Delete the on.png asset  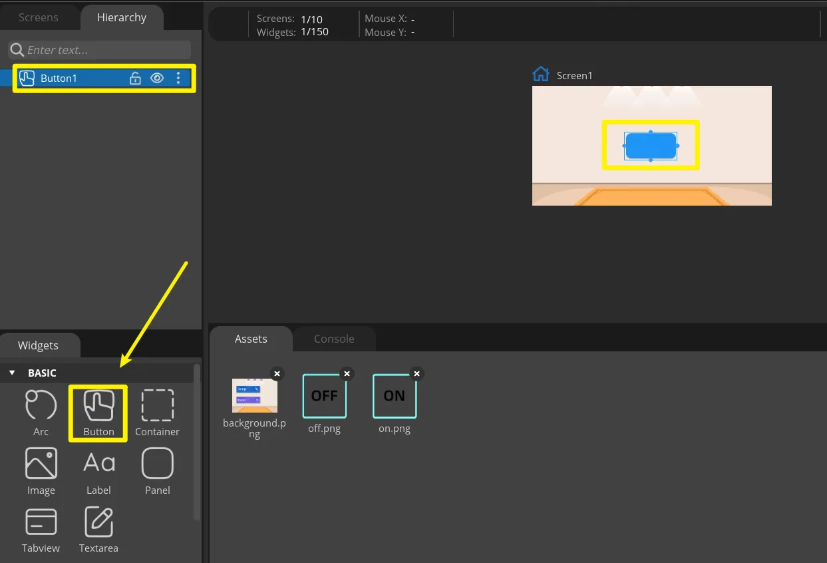pyautogui.click(x=416, y=373)
